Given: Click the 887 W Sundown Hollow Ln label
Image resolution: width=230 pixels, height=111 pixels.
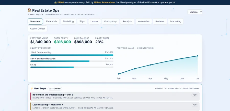Looking at the screenshot, I should pyautogui.click(x=43, y=59).
